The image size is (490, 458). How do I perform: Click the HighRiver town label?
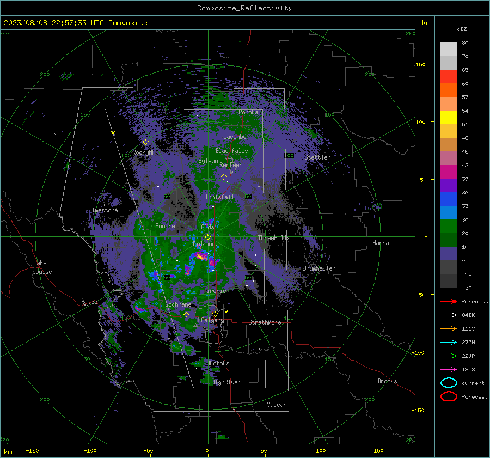pyautogui.click(x=226, y=382)
